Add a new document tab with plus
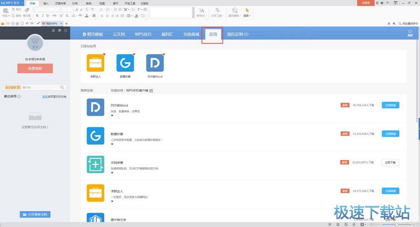 tap(66, 24)
